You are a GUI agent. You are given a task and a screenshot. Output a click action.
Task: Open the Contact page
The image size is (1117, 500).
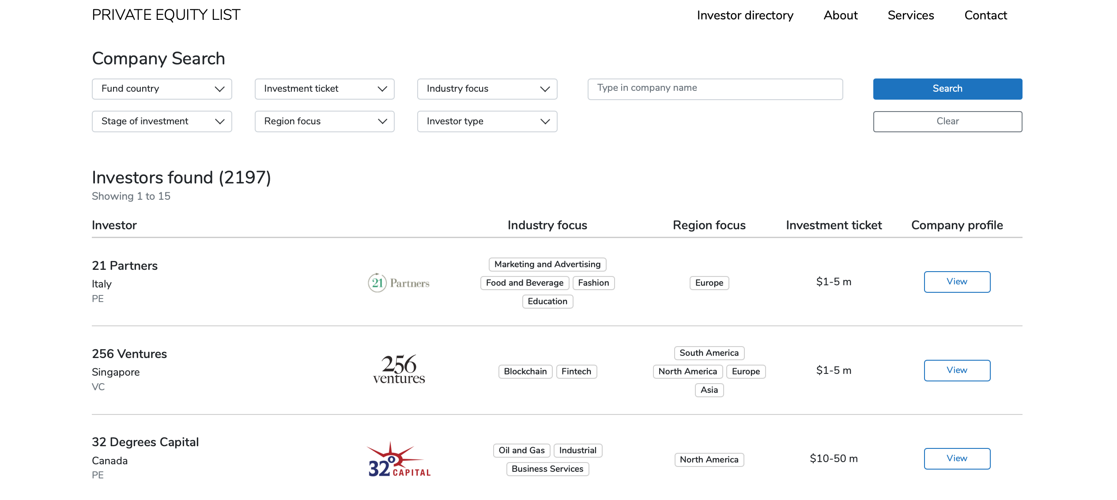coord(985,15)
